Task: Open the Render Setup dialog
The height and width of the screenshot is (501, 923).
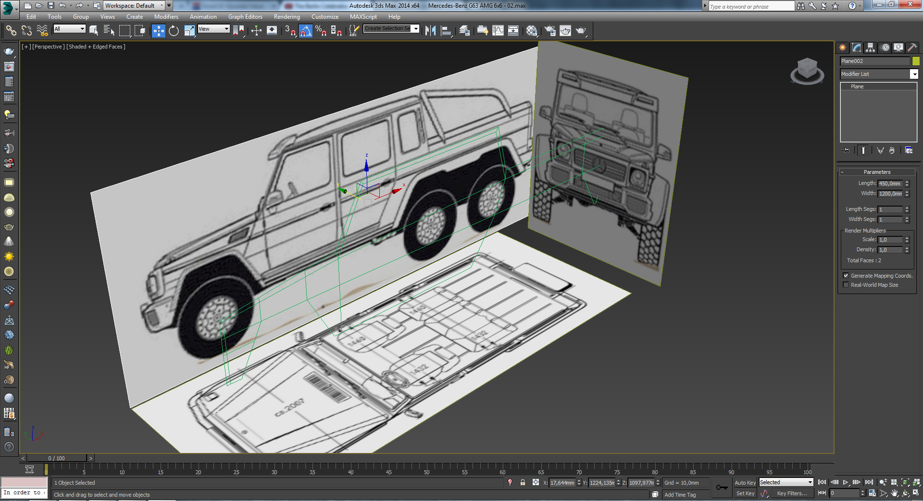Action: (550, 31)
